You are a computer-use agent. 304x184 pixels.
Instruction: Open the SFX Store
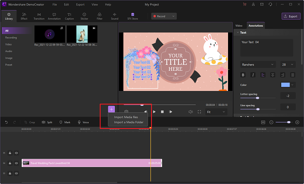pyautogui.click(x=133, y=16)
